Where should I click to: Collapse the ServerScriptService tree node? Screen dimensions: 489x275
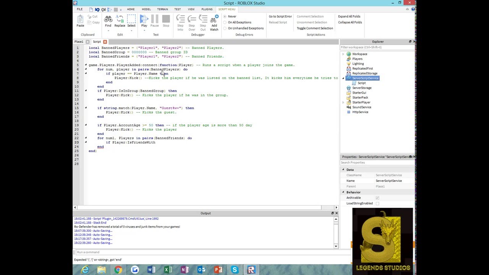click(x=343, y=78)
